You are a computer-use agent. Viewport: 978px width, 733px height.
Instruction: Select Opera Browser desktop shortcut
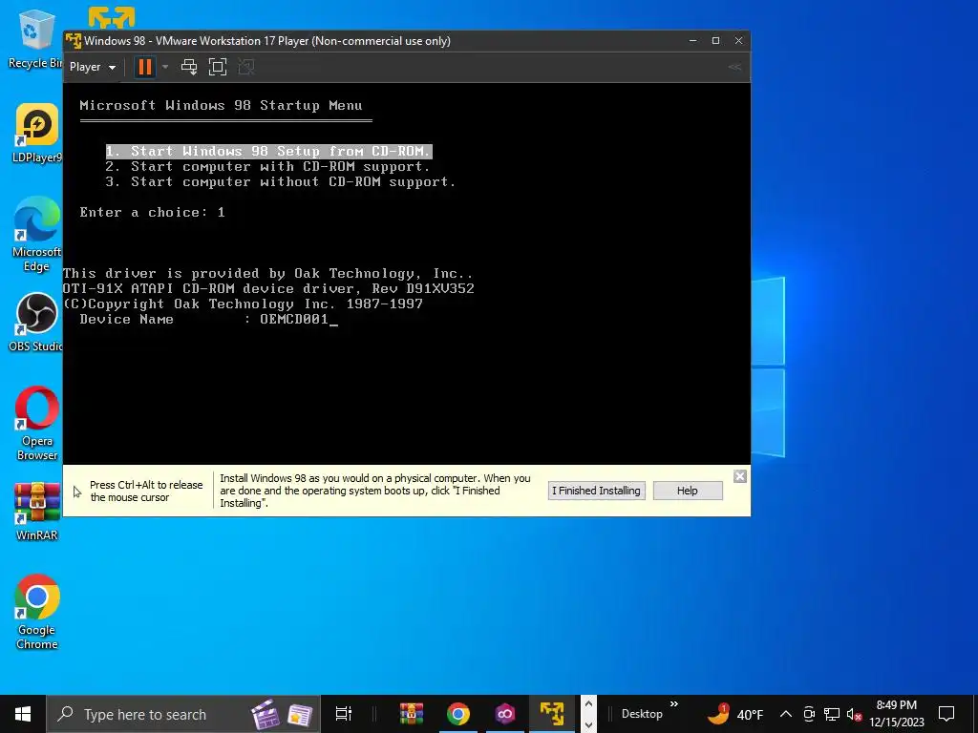(37, 424)
